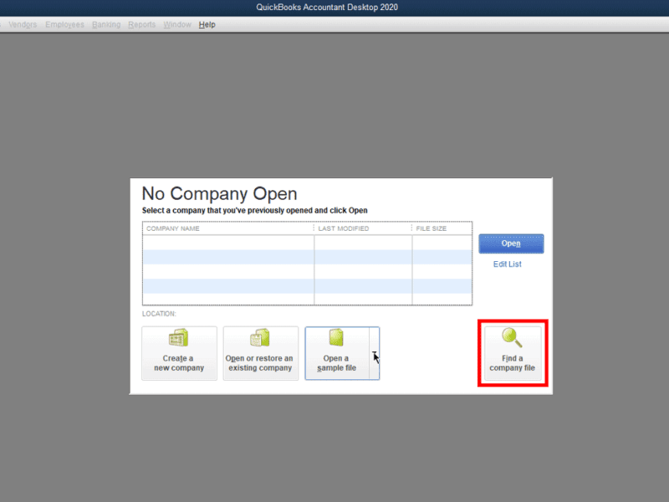Click the Open or restore an existing company icon
Screen dimensions: 669x502
pyautogui.click(x=260, y=338)
